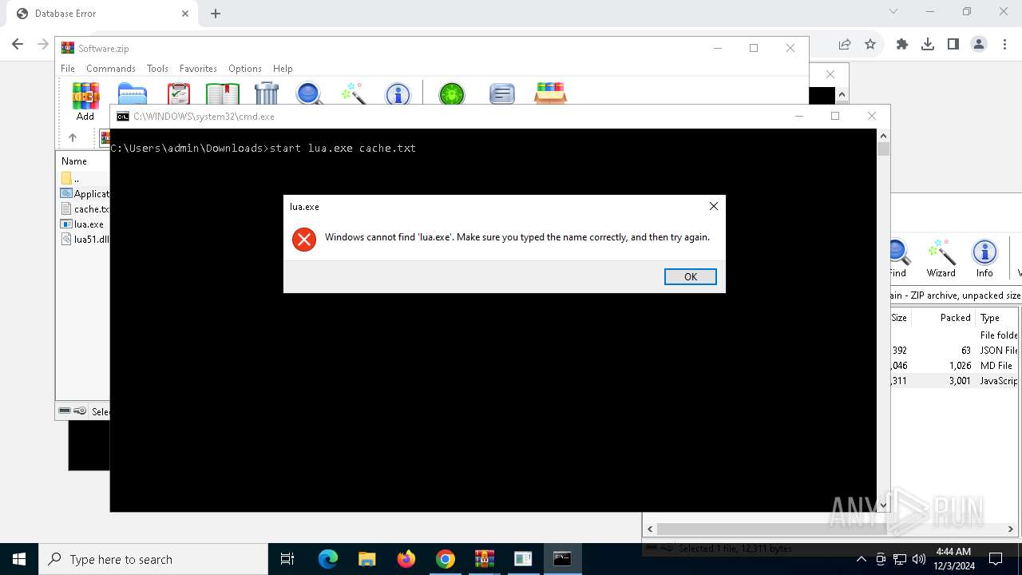Select the MD File row in the background archive
This screenshot has width=1022, height=575.
955,366
